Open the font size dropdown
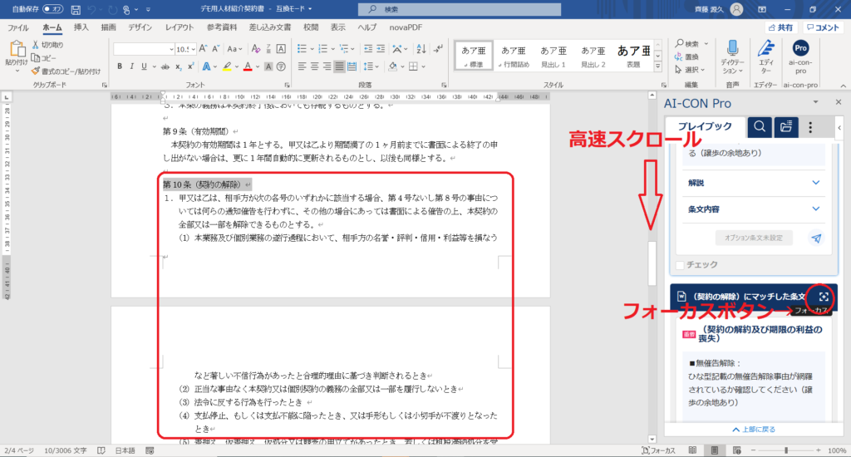Viewport: 851px width, 457px height. [193, 49]
